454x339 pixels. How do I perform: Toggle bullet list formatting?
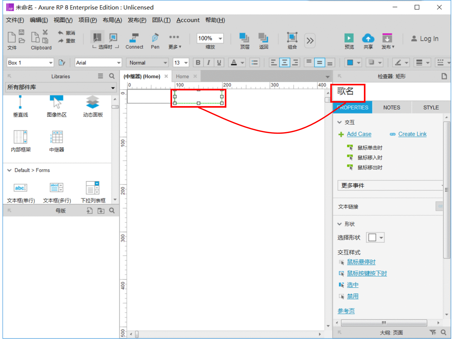click(255, 63)
